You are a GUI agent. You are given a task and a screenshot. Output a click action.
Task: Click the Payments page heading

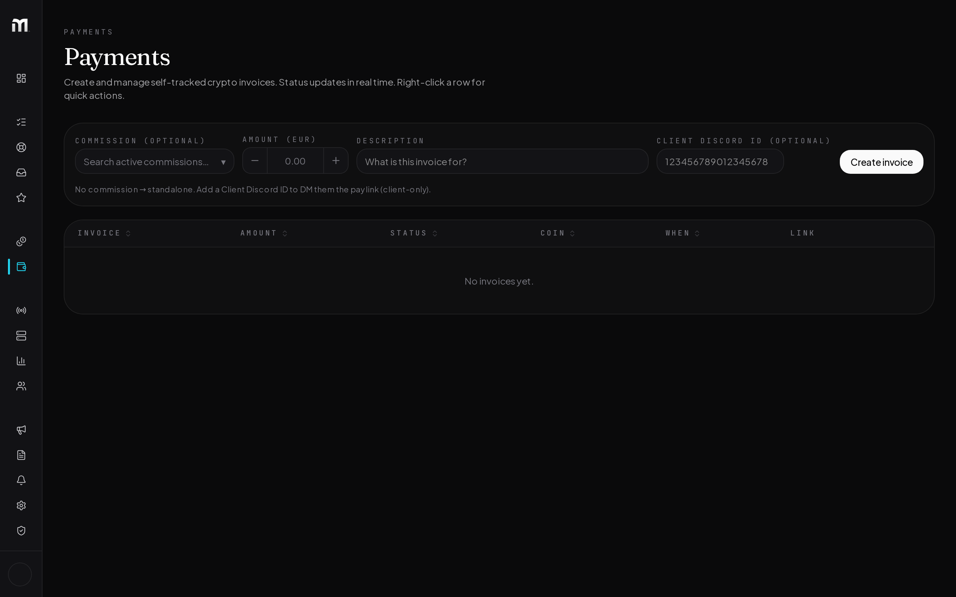coord(117,57)
